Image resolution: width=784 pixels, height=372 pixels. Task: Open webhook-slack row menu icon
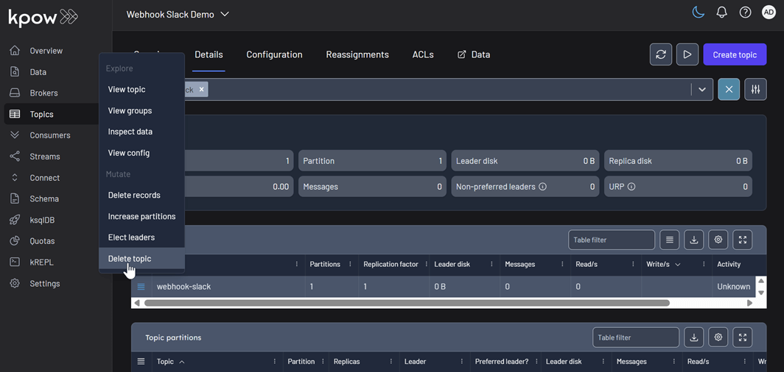click(141, 287)
